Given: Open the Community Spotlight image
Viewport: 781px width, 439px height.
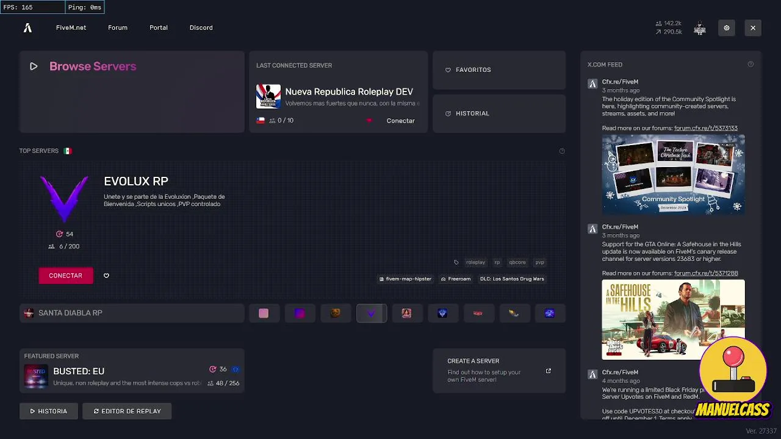Looking at the screenshot, I should coord(674,174).
